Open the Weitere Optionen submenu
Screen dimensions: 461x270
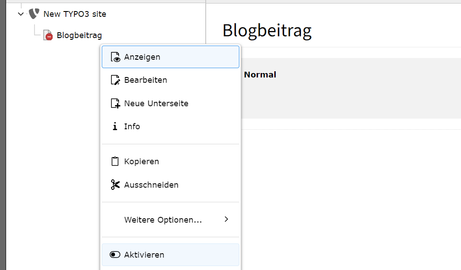pyautogui.click(x=170, y=220)
